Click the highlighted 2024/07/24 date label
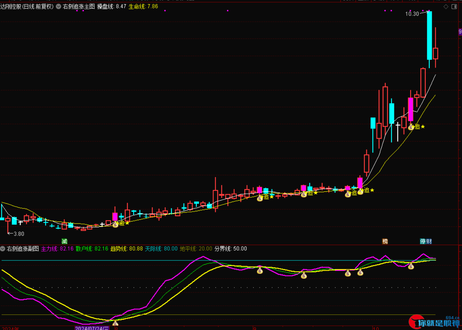The width and height of the screenshot is (462, 330). click(92, 328)
